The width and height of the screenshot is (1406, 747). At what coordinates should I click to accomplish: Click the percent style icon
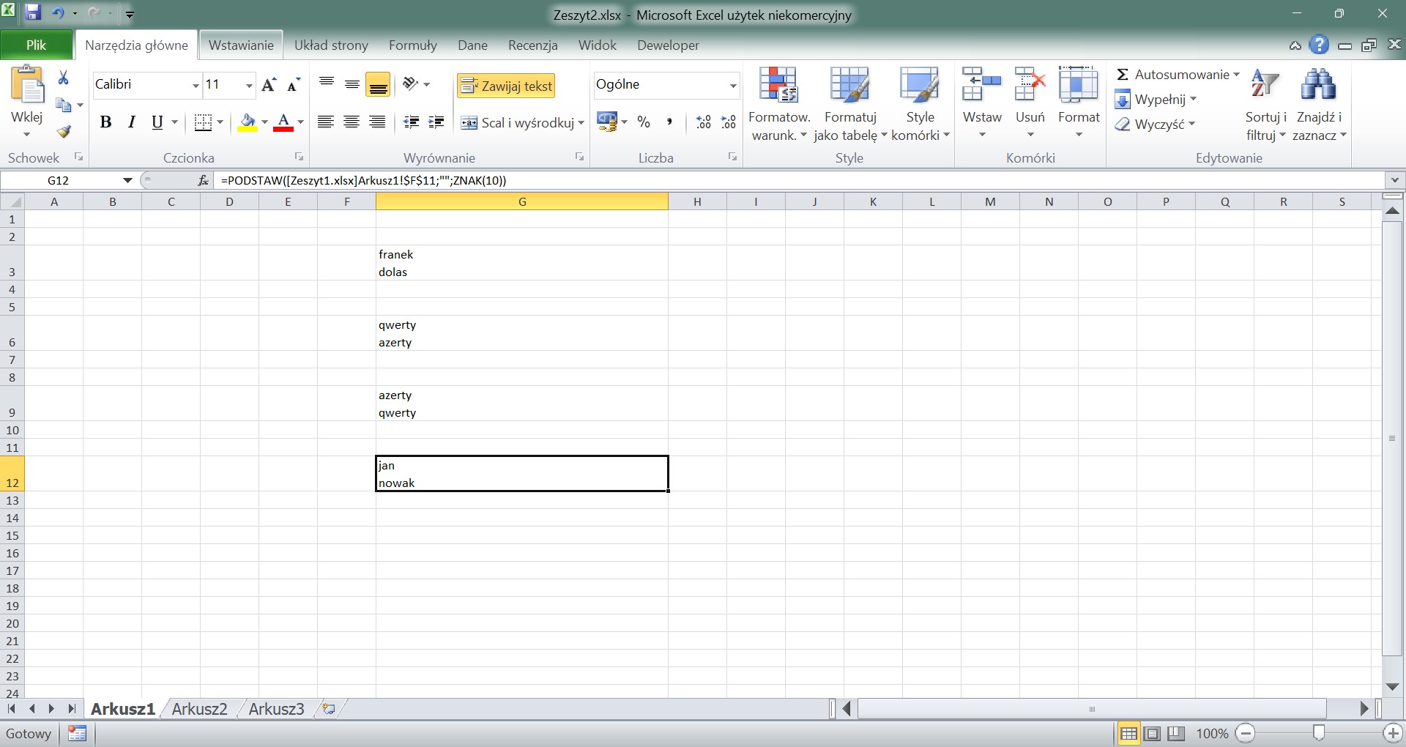644,122
